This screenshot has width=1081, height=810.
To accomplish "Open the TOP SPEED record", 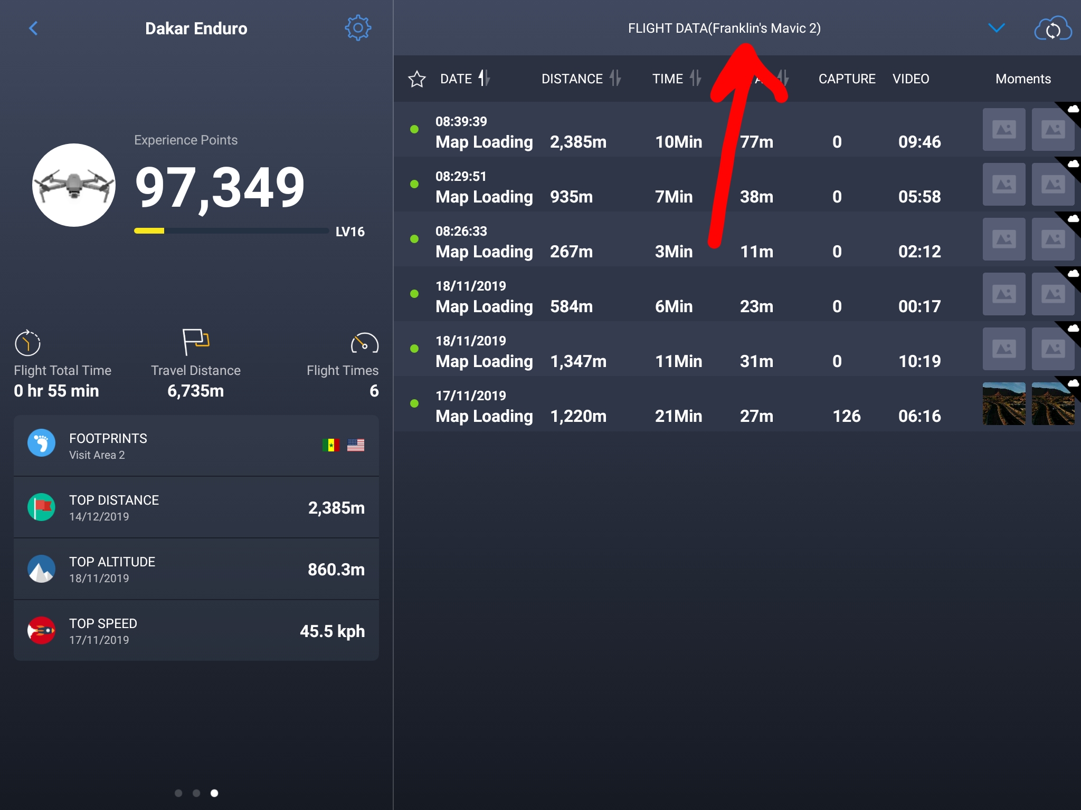I will (196, 631).
